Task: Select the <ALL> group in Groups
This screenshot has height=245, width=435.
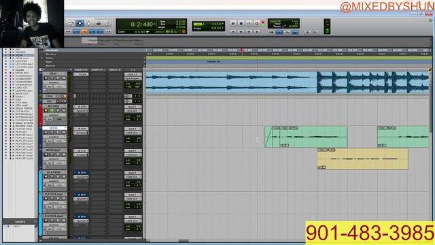Action: (17, 227)
